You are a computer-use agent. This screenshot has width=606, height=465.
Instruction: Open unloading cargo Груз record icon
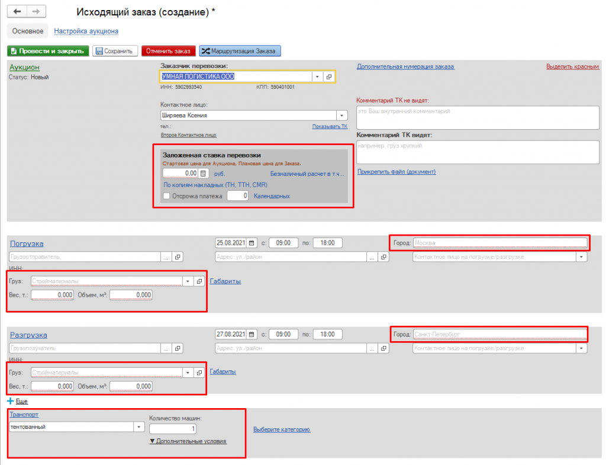199,373
